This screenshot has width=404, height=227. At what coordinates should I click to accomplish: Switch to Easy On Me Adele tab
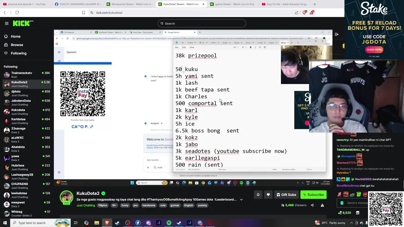click(285, 4)
